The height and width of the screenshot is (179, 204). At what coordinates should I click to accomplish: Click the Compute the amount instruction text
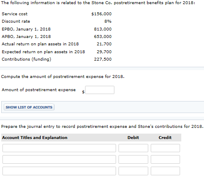coord(63,77)
